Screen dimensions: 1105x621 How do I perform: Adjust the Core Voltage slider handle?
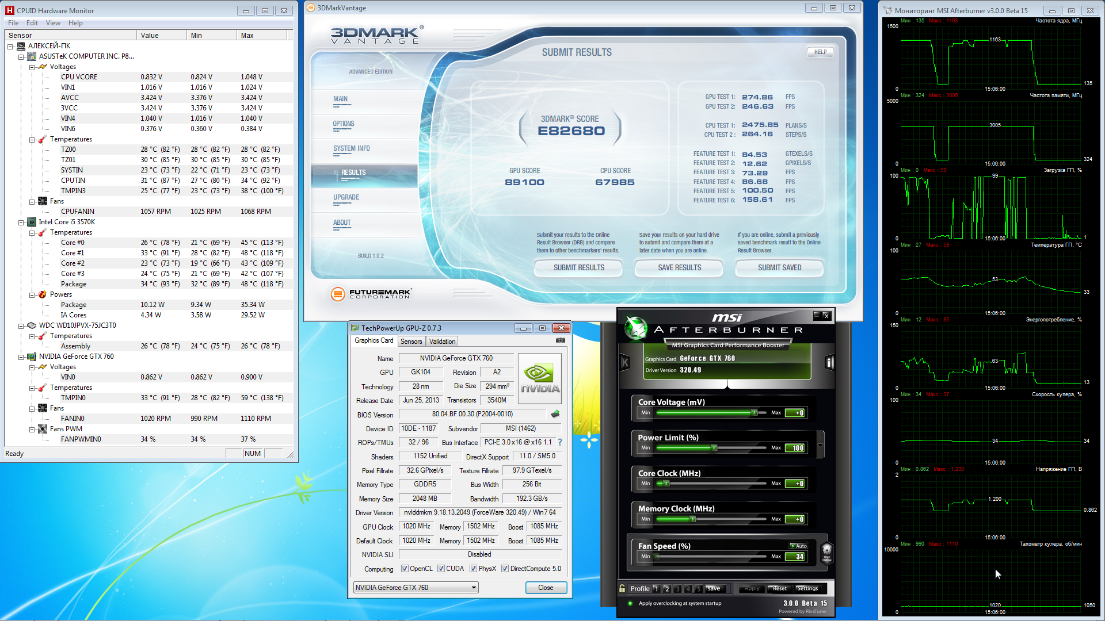pos(754,412)
